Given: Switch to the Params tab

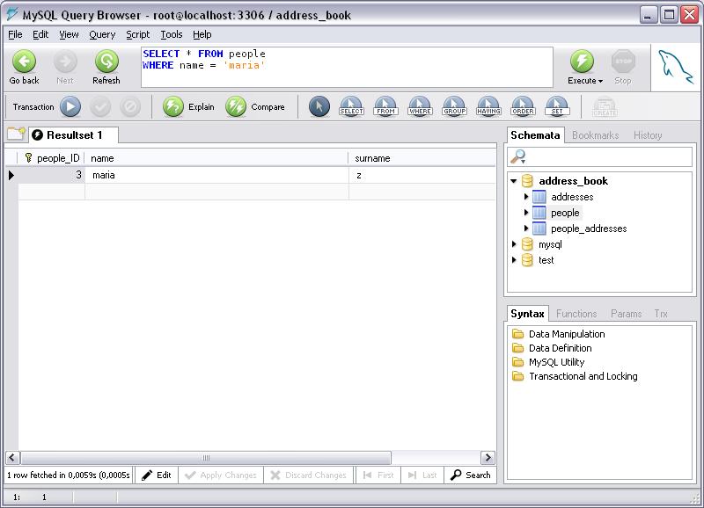Looking at the screenshot, I should 626,314.
